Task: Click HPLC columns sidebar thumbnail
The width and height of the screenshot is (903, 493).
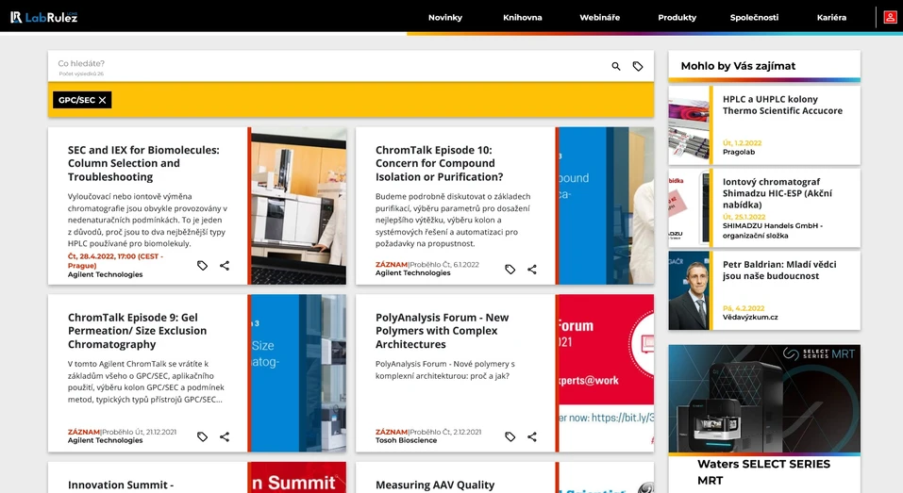Action: [x=689, y=125]
